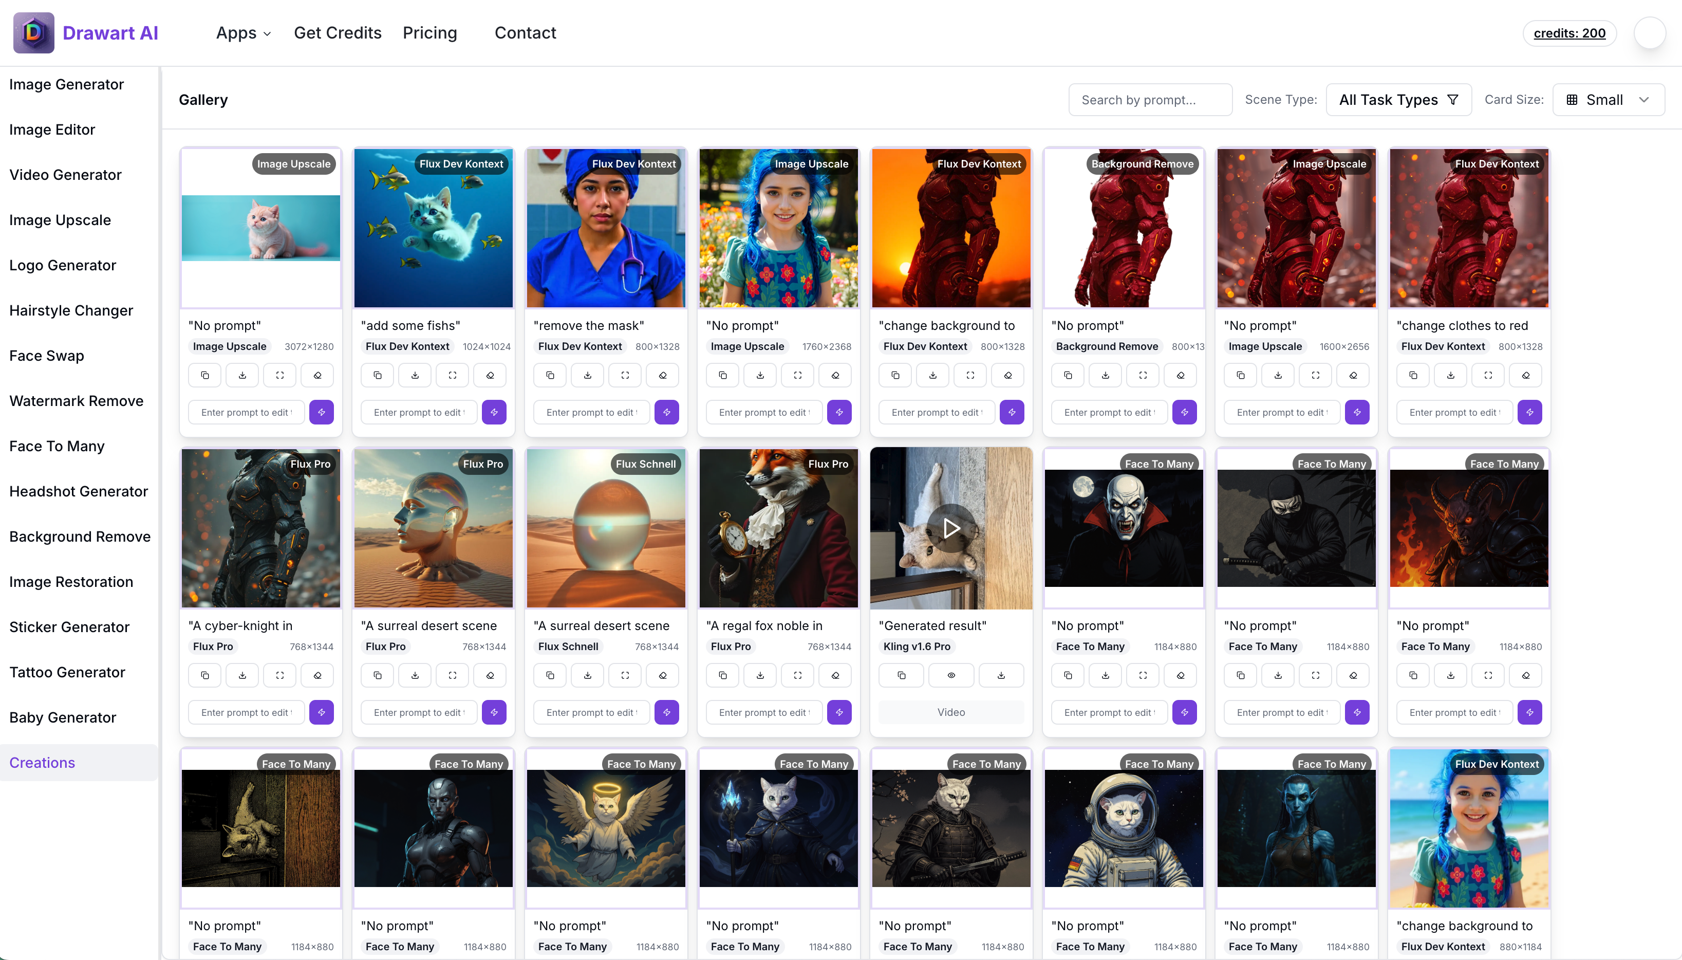The height and width of the screenshot is (960, 1682).
Task: Open the kitten with fishes thumbnail
Action: click(434, 228)
